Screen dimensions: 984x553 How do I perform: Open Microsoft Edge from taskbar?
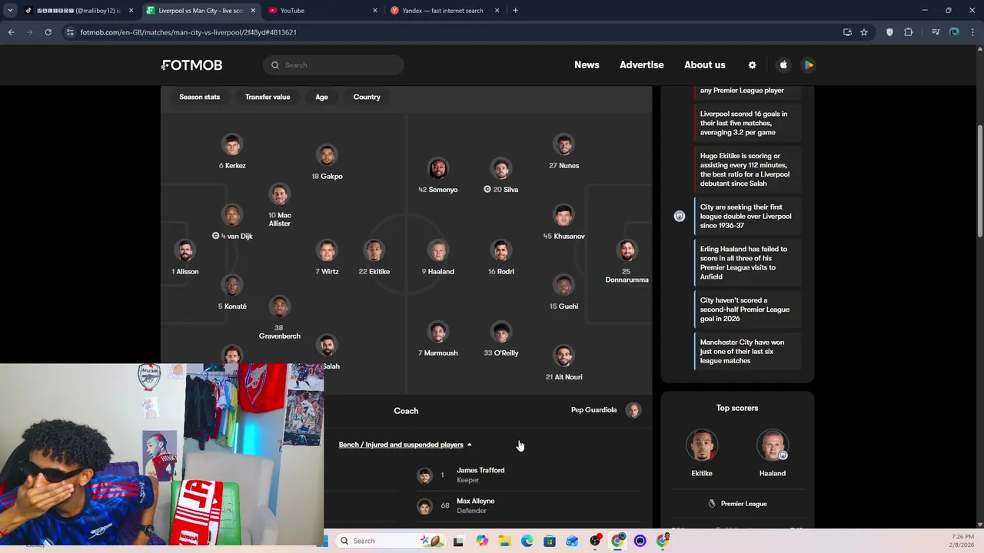(527, 541)
